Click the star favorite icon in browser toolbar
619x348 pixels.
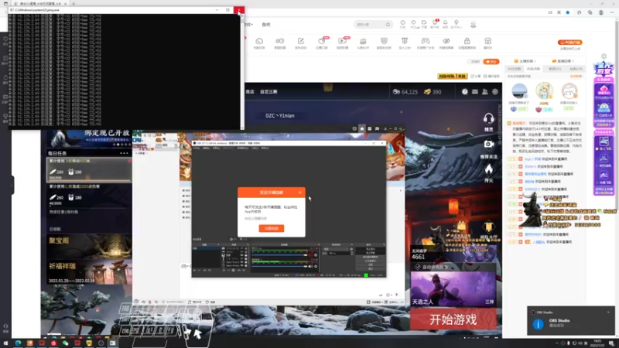(568, 12)
